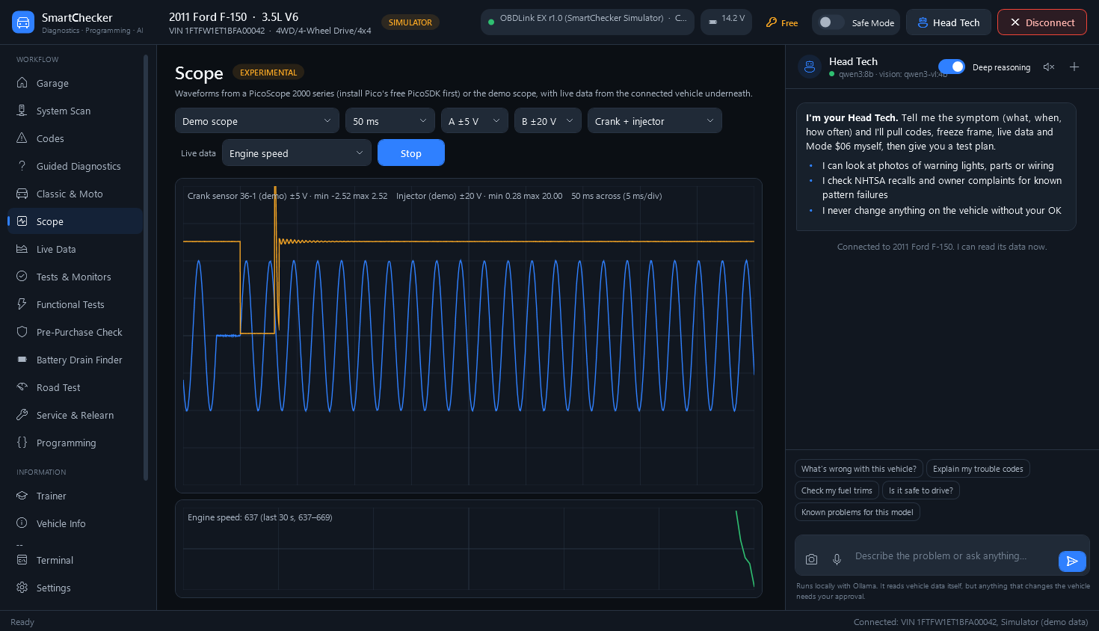
Task: Open the Codes section
Action: (75, 138)
